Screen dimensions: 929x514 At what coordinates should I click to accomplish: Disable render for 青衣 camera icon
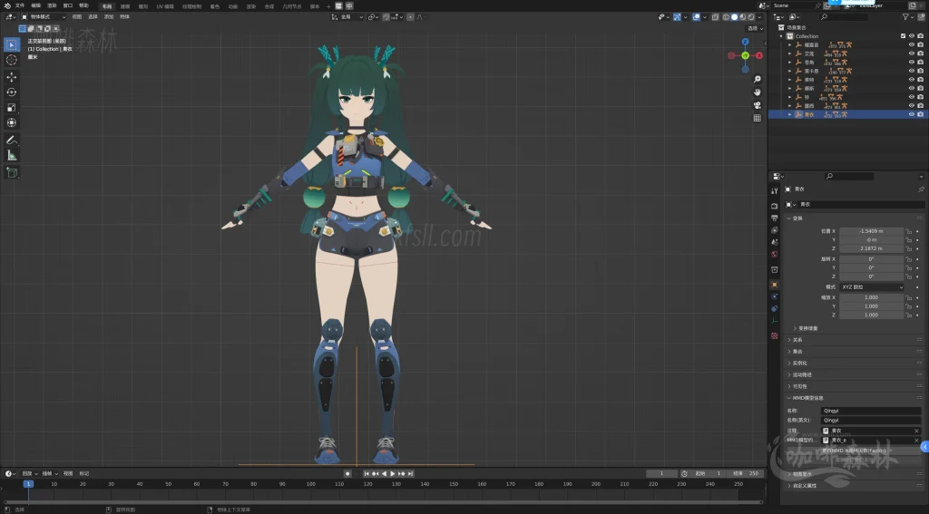[920, 114]
